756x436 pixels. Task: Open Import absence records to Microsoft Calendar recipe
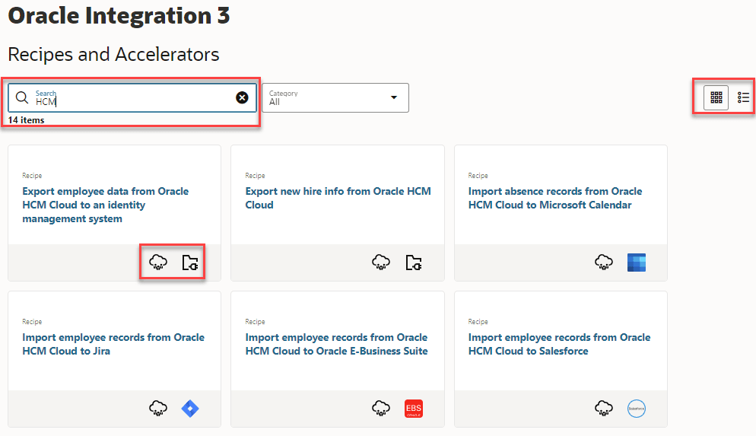point(555,199)
